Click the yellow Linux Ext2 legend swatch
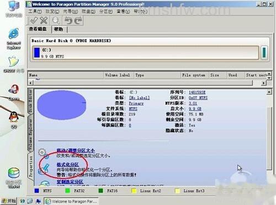Viewport: 276px width, 205px height. (x=134, y=191)
